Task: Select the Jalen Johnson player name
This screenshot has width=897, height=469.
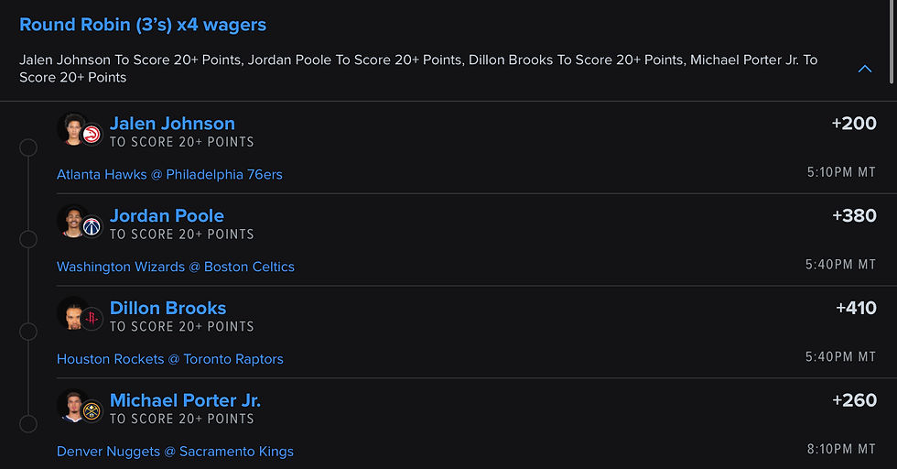Action: [172, 123]
